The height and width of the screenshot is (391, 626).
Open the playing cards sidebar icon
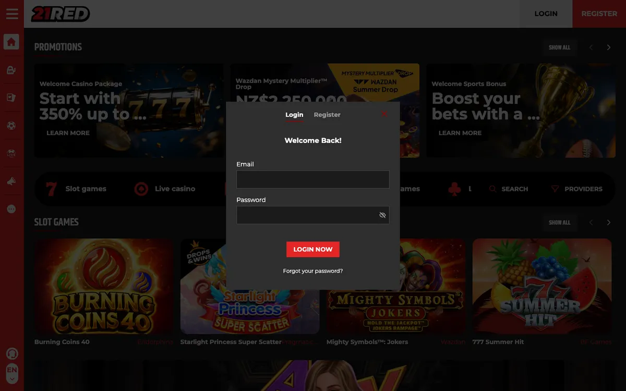pos(11,97)
